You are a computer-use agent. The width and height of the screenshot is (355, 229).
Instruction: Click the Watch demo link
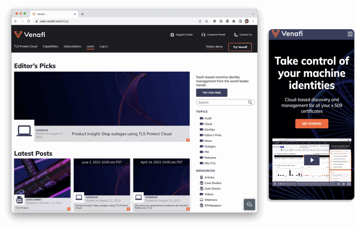click(x=214, y=47)
